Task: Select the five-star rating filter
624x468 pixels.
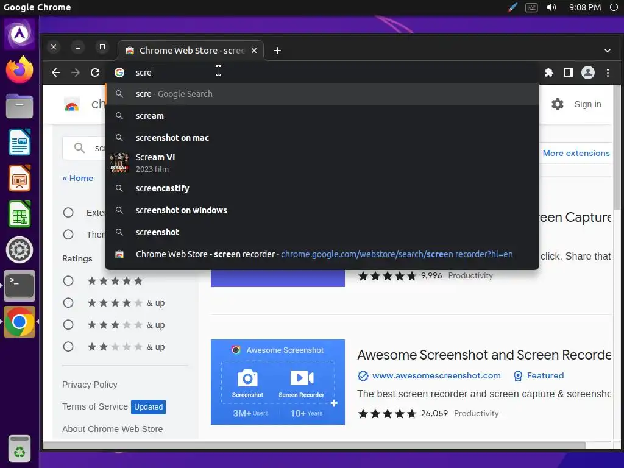Action: click(x=68, y=281)
